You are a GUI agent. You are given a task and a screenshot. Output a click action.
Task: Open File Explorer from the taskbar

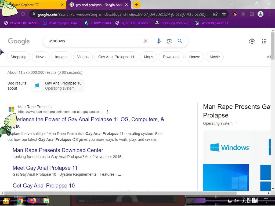click(46, 201)
